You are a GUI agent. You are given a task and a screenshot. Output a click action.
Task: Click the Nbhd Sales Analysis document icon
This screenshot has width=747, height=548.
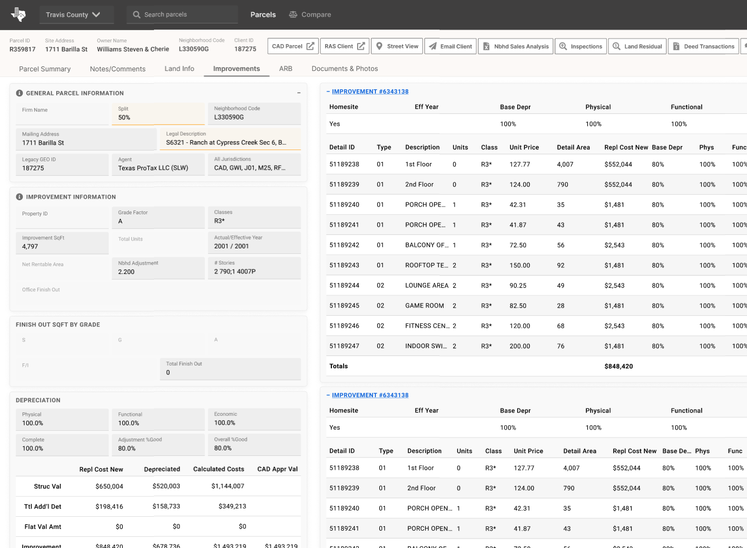[486, 46]
